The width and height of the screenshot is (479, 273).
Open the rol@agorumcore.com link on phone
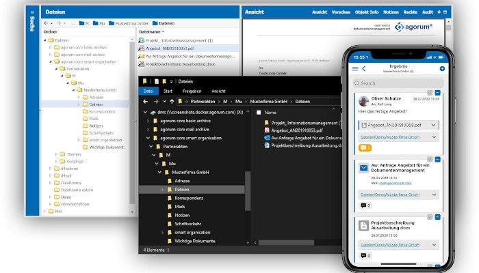[x=395, y=183]
